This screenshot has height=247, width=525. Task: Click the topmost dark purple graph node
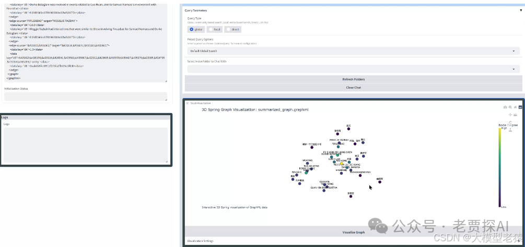348,129
